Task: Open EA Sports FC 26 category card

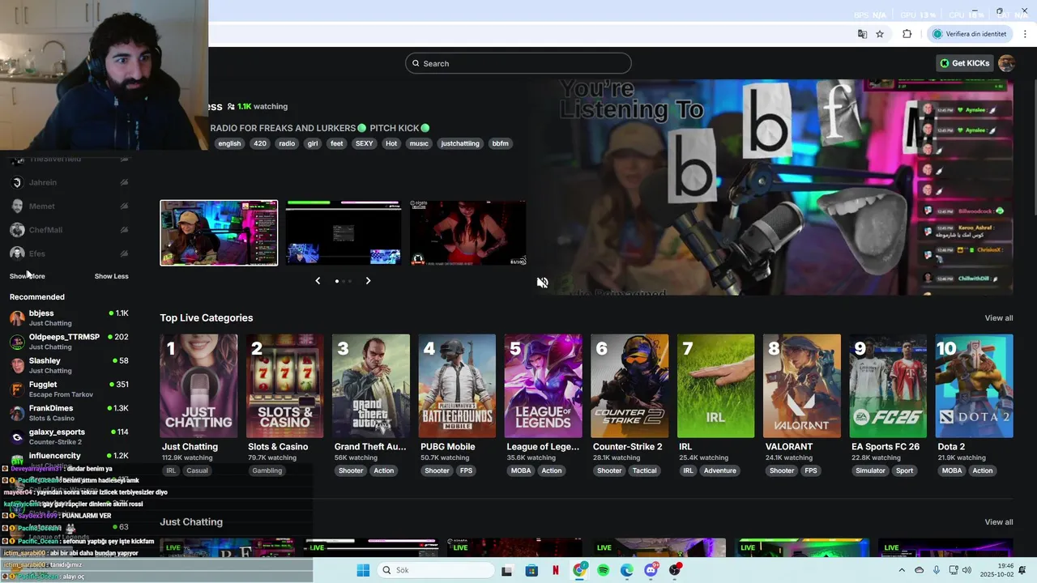Action: [888, 386]
